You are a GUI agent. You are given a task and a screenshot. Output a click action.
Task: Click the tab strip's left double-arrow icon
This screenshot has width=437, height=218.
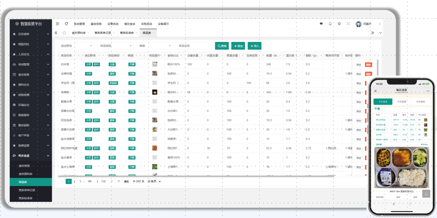[x=56, y=33]
